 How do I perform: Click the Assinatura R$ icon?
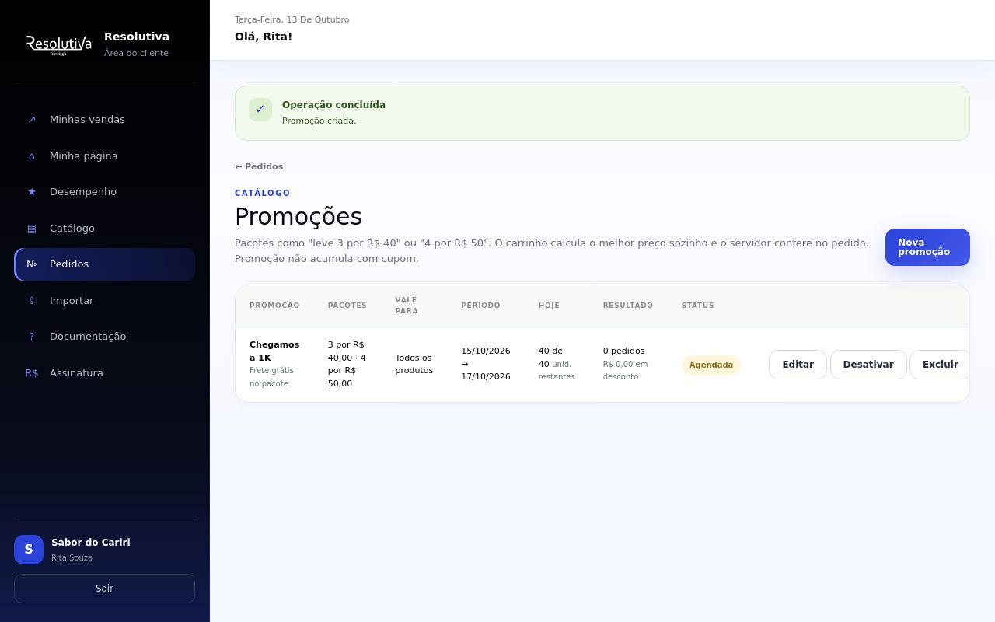pos(32,373)
